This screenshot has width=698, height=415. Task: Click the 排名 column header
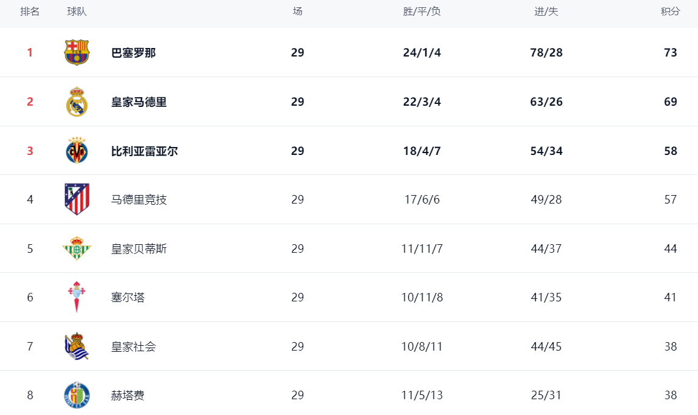coord(30,12)
